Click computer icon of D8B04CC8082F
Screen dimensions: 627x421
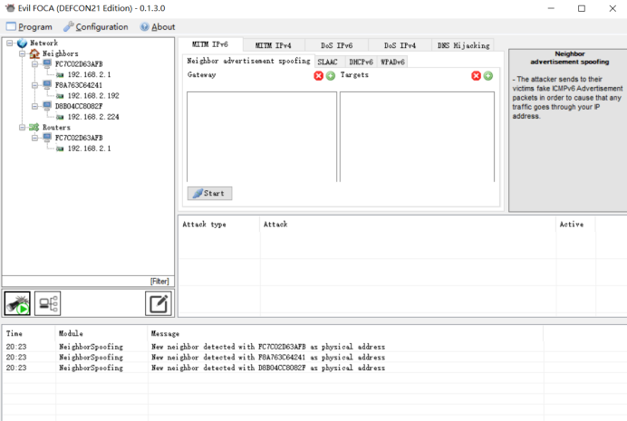pos(47,106)
